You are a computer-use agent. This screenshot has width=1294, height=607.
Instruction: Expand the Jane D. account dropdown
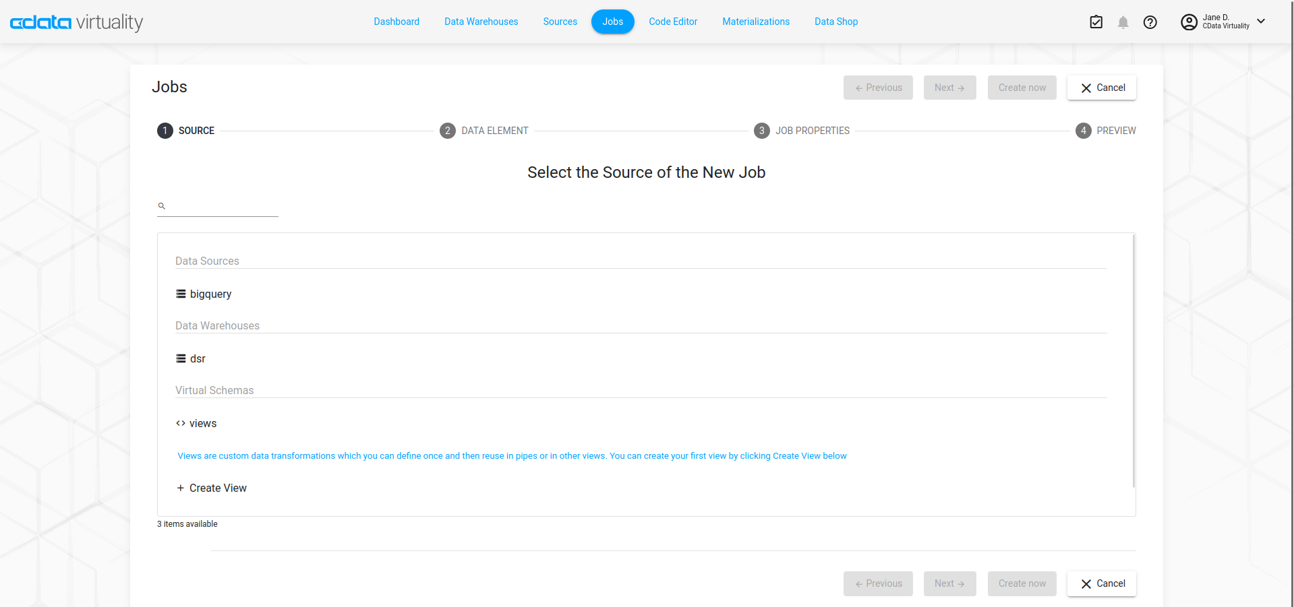click(x=1261, y=22)
